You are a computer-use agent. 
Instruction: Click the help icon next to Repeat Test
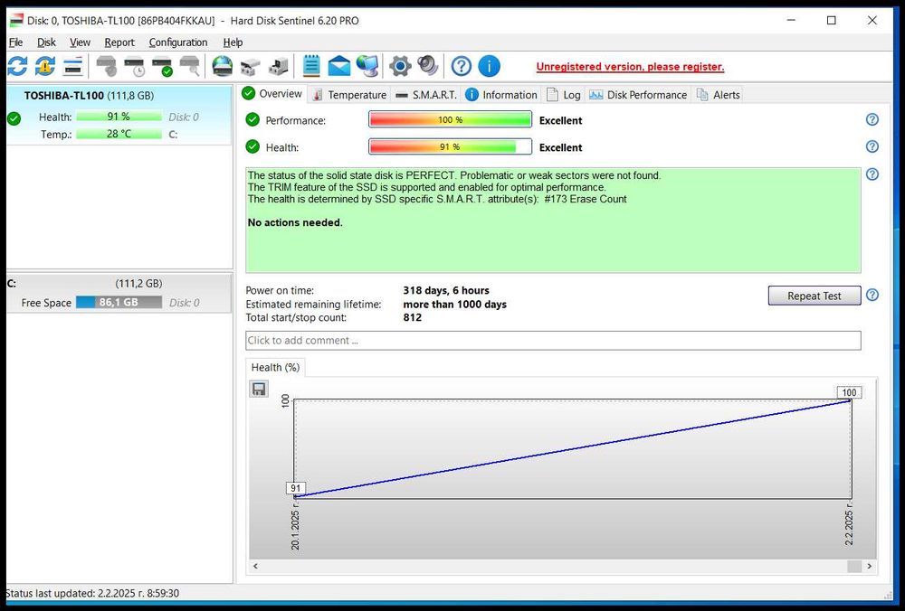click(x=872, y=296)
